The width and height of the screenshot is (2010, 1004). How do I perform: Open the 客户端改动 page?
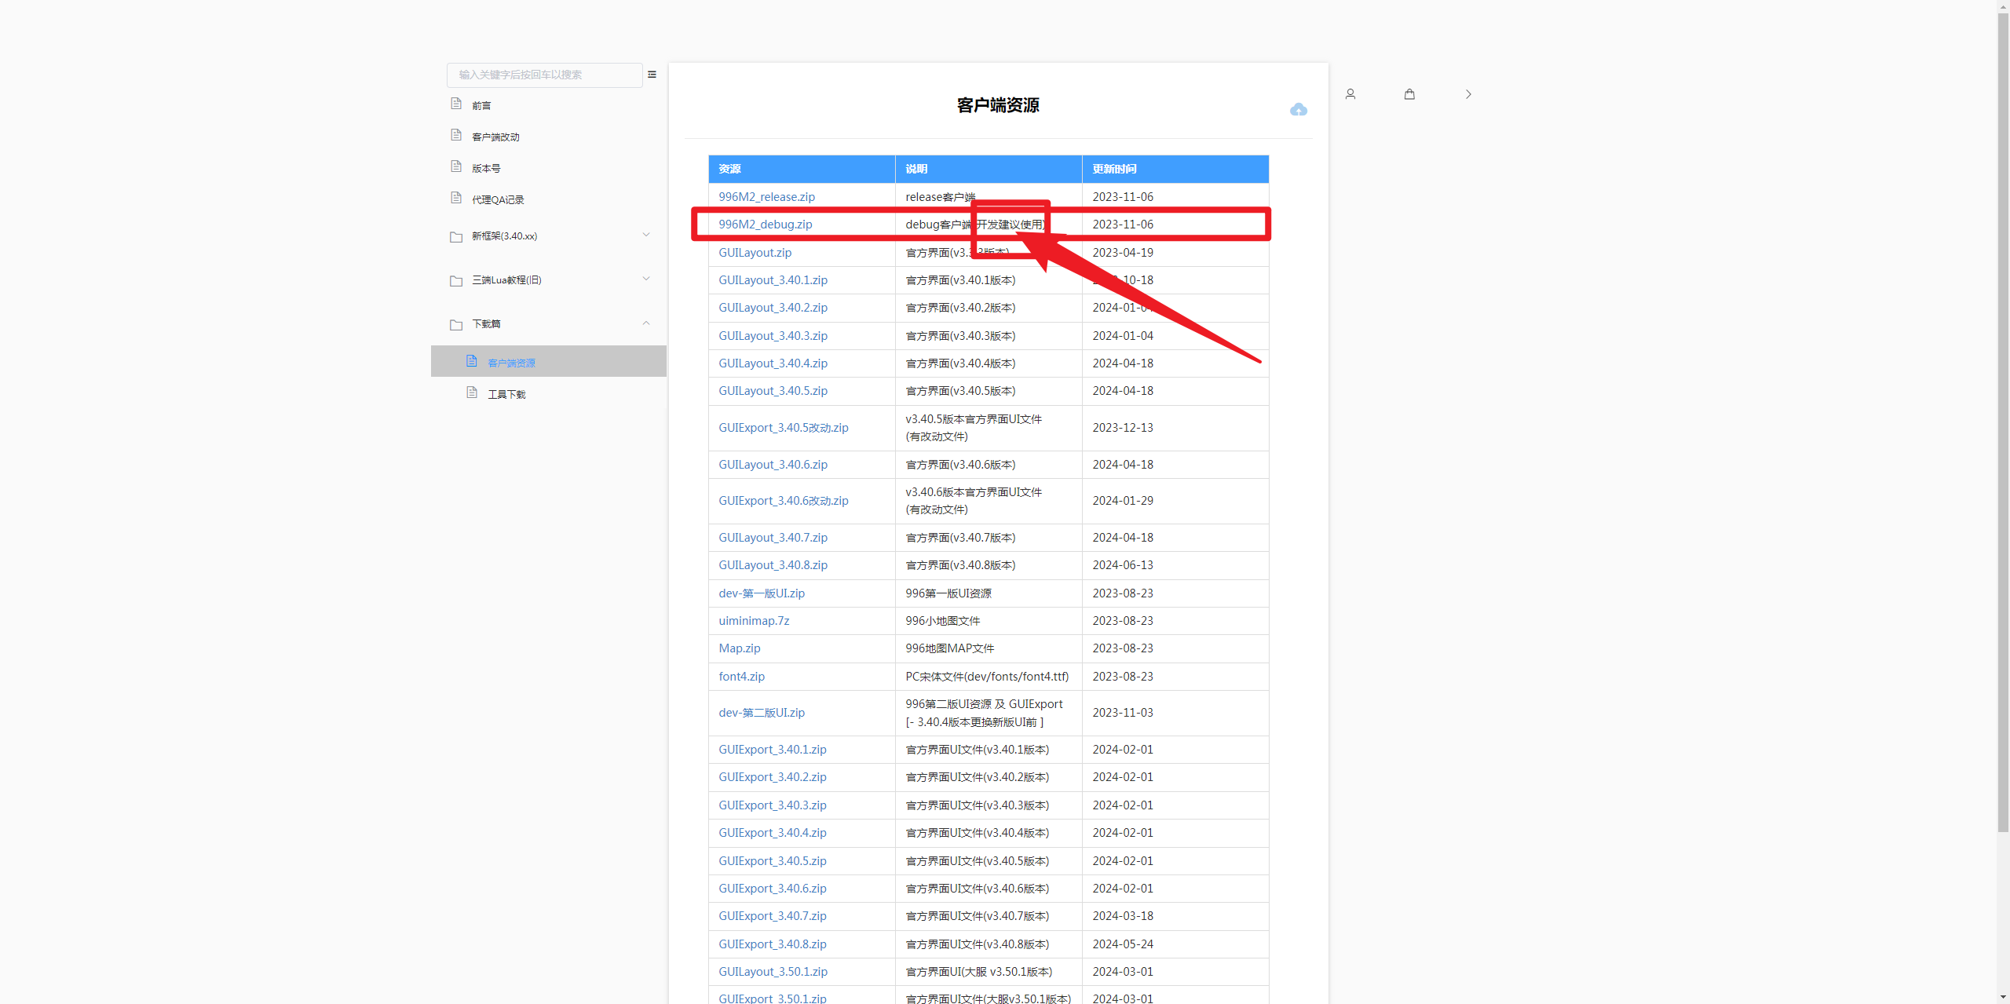(x=495, y=137)
